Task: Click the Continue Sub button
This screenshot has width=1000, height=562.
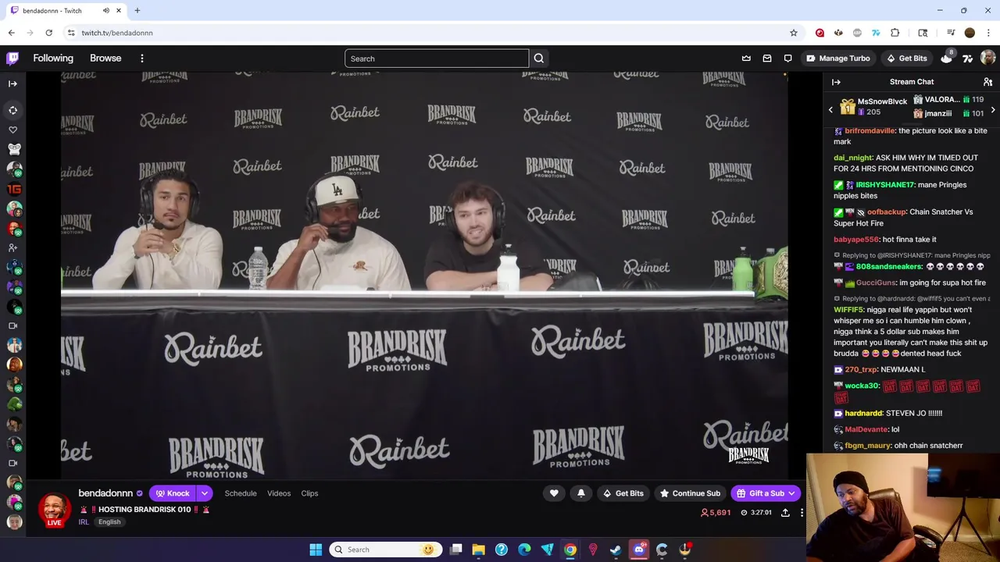Action: (x=691, y=493)
